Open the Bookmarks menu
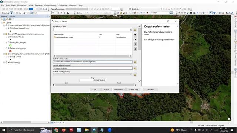The height and width of the screenshot is (133, 237). (x=22, y=6)
